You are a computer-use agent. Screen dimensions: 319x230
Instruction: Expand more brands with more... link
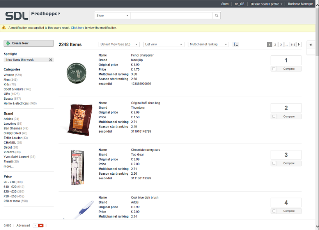coord(9,166)
